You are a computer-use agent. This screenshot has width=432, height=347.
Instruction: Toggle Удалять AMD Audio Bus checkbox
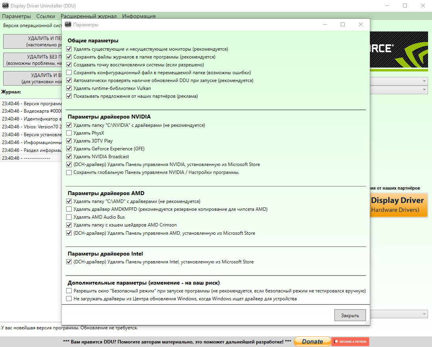coord(69,217)
